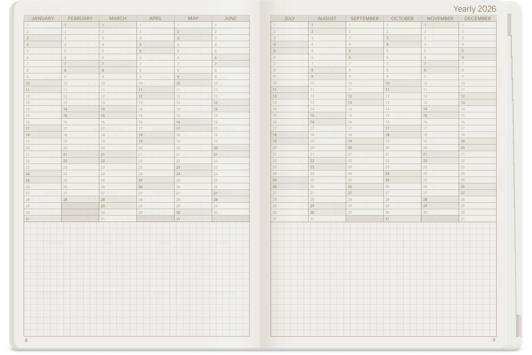Click day 25 in the DECEMBER column
The image size is (532, 355).
point(477,180)
